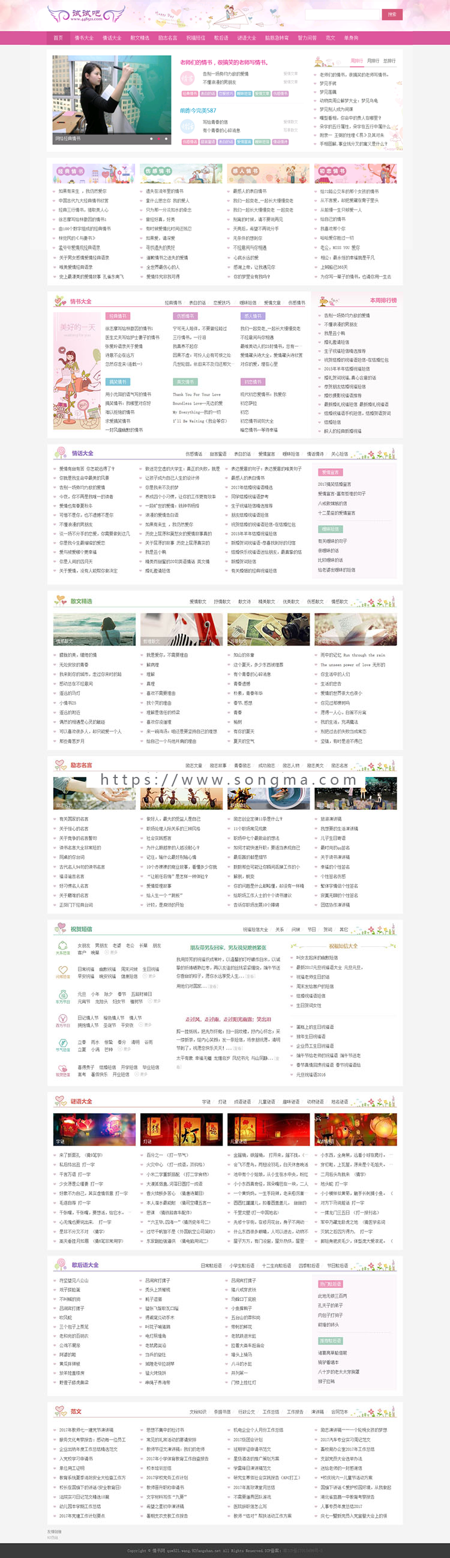450x1558 pixels.
Task: Open headline 老师们的情书，很搞笑的老师写情书
Action: click(224, 62)
